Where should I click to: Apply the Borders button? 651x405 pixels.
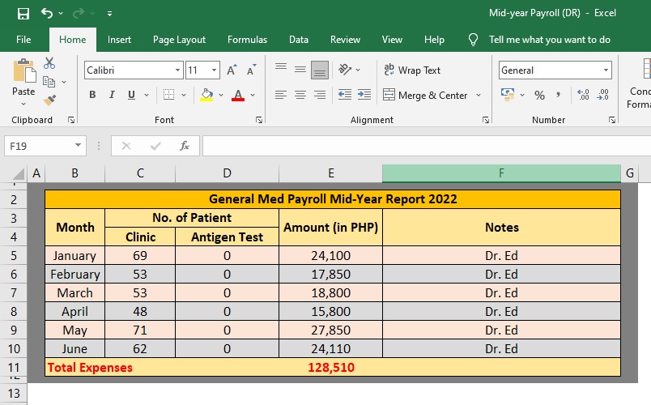[168, 95]
